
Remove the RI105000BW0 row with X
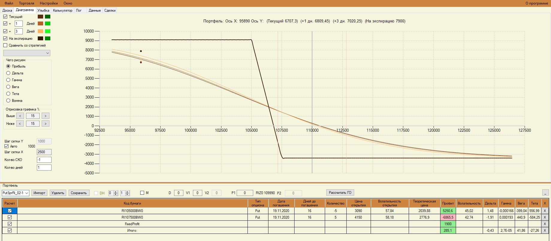[545, 211]
